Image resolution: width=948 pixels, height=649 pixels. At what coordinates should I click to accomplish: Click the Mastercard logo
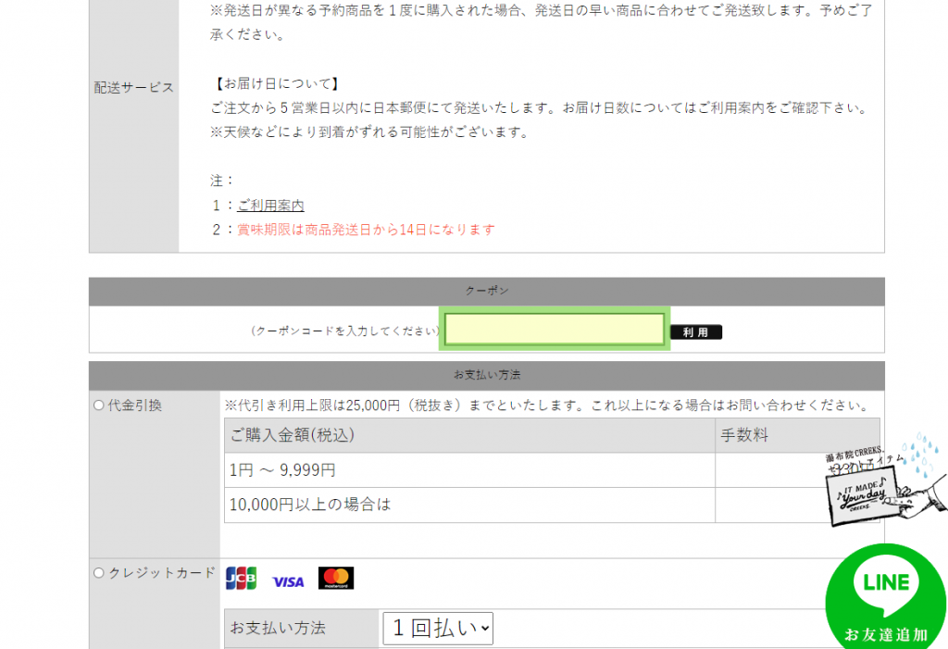click(336, 579)
